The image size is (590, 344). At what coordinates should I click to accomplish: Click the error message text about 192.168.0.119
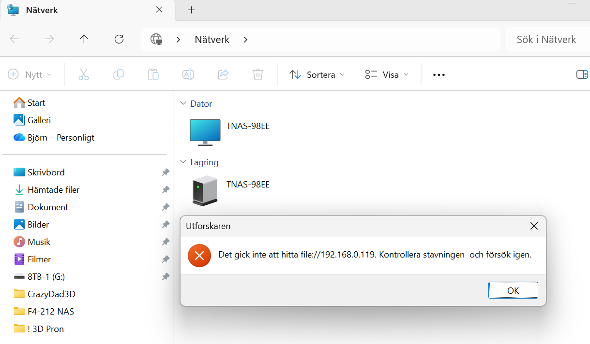375,255
